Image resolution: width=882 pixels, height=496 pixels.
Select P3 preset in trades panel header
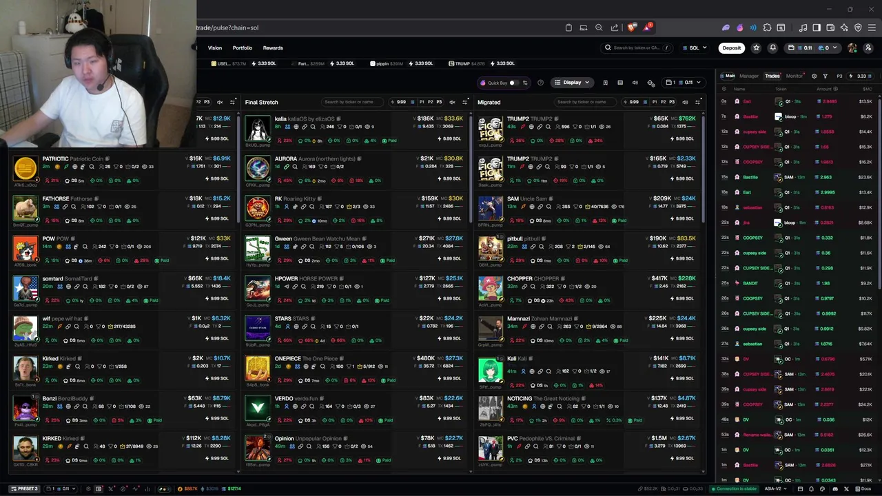[x=839, y=76]
